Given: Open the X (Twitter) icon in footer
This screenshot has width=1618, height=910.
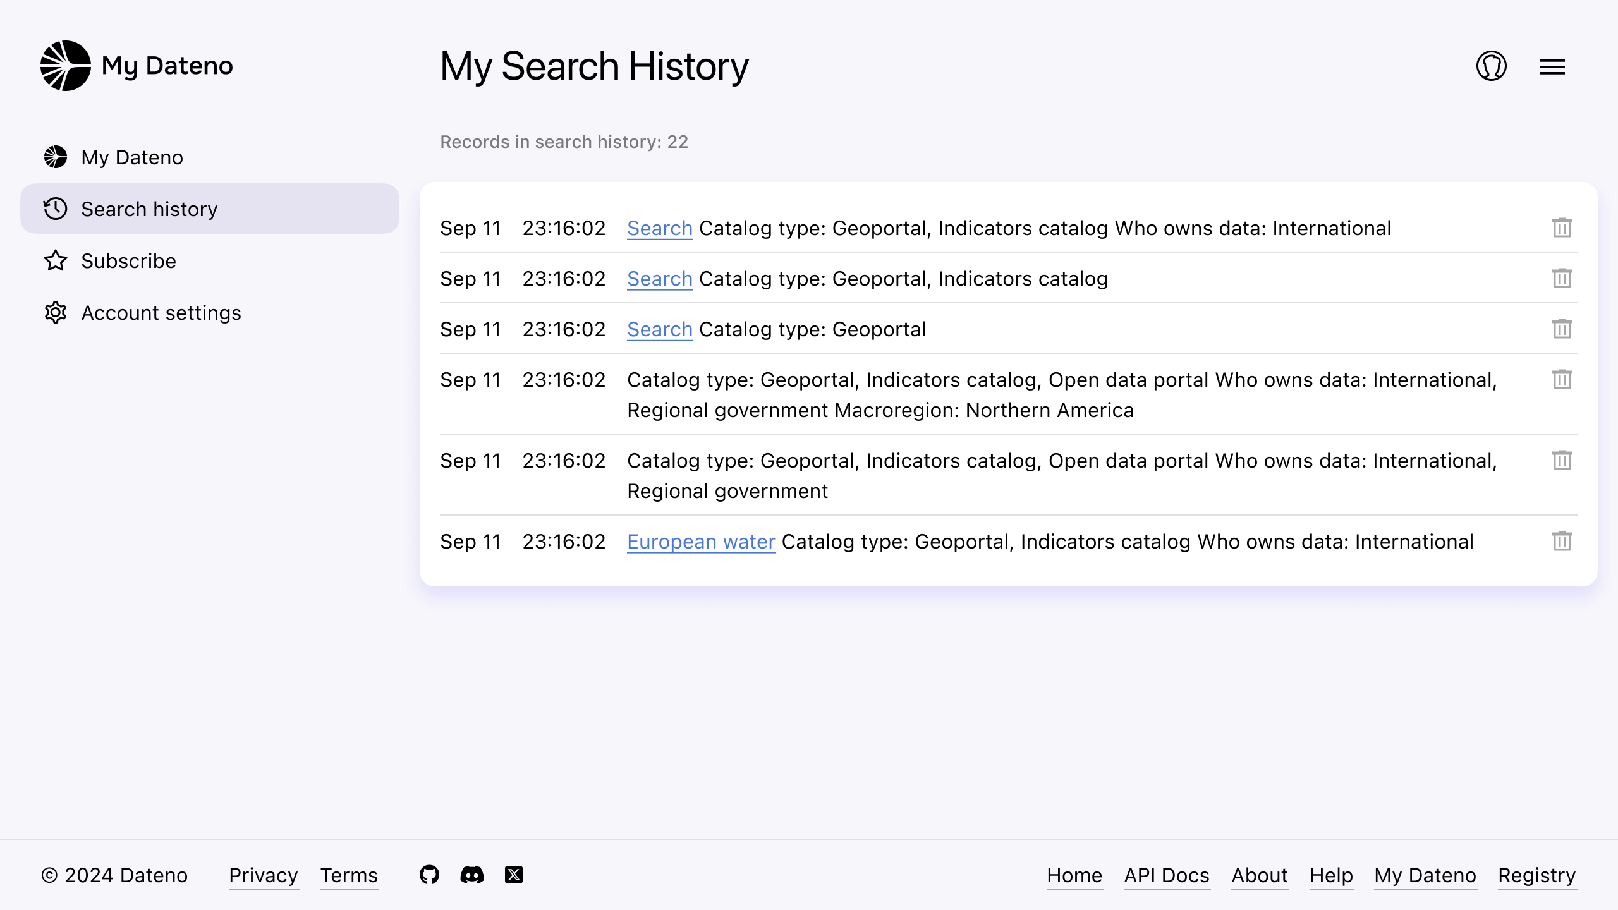Looking at the screenshot, I should coord(514,875).
